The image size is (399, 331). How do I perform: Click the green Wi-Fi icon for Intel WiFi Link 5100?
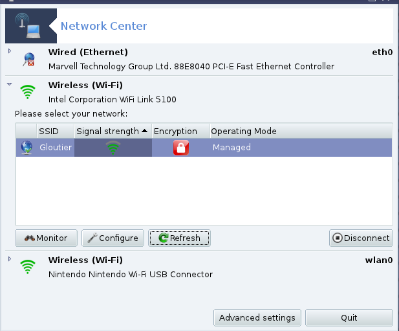[x=27, y=92]
